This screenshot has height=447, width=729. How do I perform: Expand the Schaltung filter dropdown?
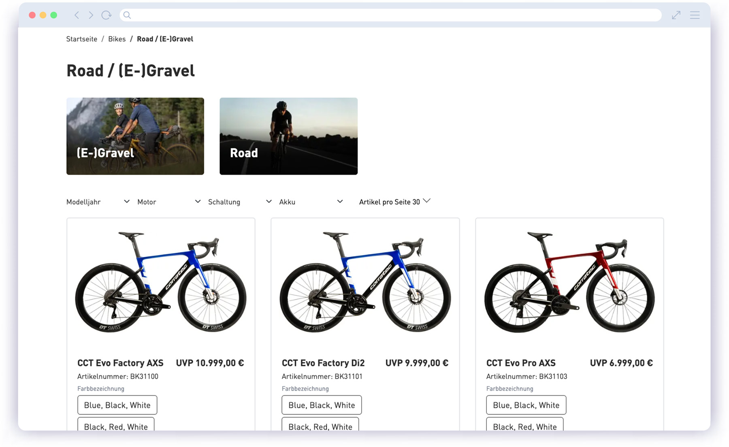239,202
